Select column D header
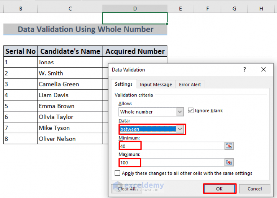The width and height of the screenshot is (277, 198). [135, 9]
